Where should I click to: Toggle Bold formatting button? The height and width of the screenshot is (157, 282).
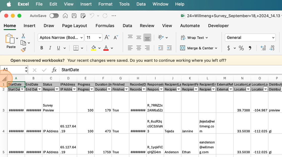click(42, 48)
